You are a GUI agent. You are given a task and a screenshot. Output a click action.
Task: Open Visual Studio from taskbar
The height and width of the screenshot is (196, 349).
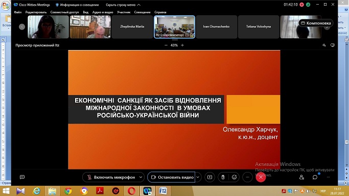click(20, 191)
